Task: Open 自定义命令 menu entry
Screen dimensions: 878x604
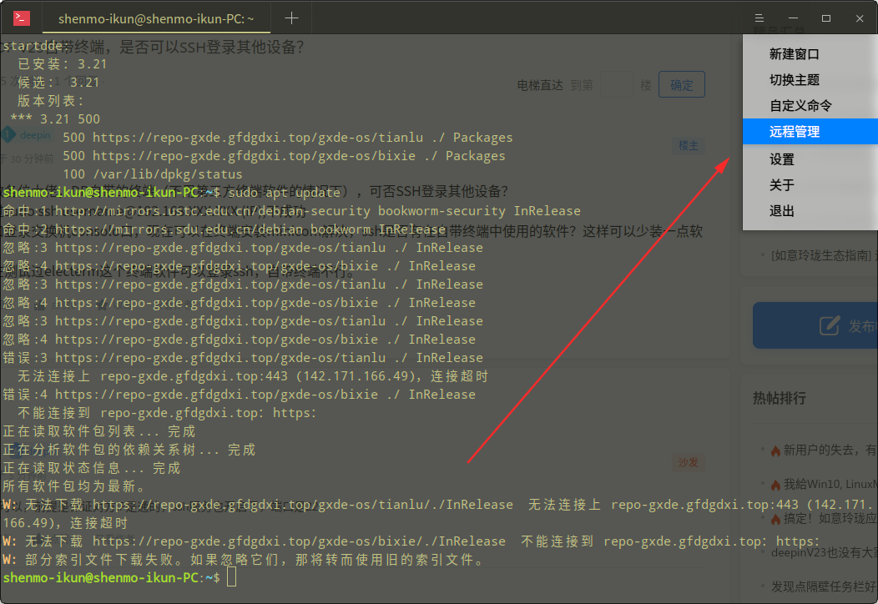Action: point(810,106)
